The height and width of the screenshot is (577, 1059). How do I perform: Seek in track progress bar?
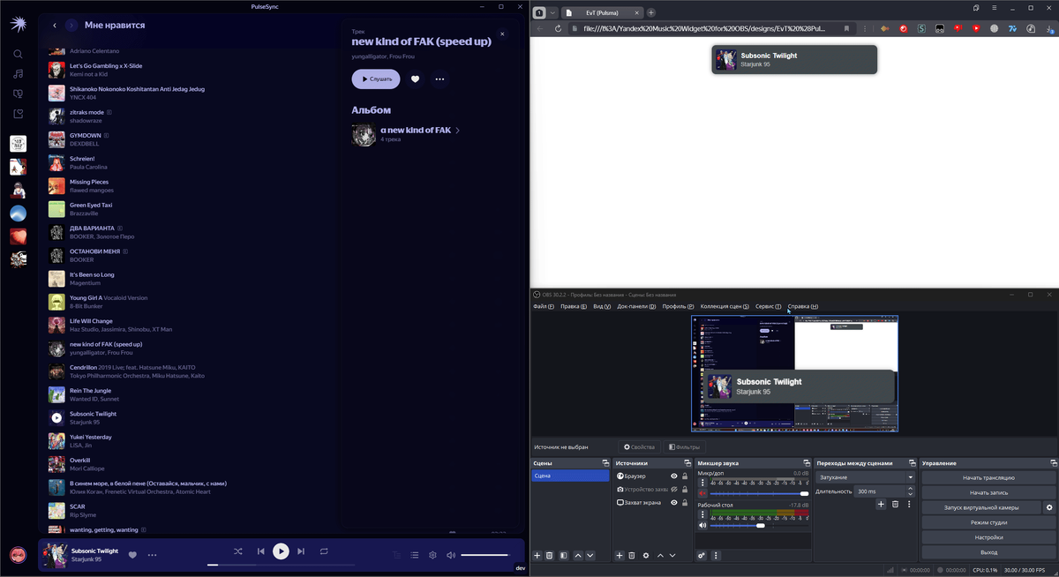tap(281, 565)
